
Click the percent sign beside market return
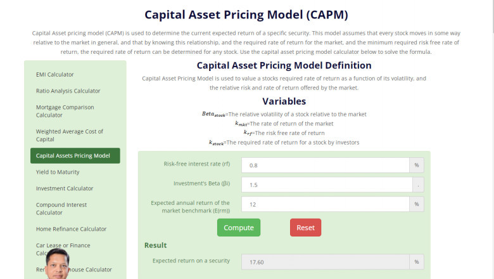[417, 204]
